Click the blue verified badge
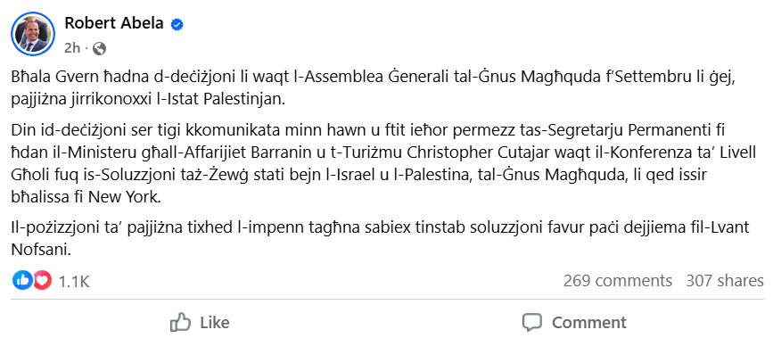The width and height of the screenshot is (773, 338). click(177, 24)
